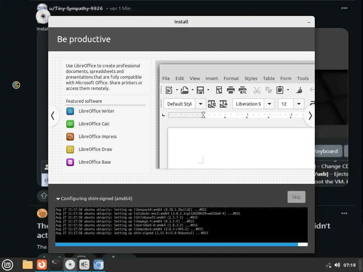Open the New document dropdown arrow
This screenshot has height=272, width=363.
177,90
